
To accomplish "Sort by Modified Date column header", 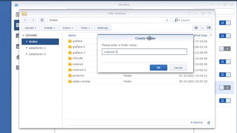I will pyautogui.click(x=200, y=35).
